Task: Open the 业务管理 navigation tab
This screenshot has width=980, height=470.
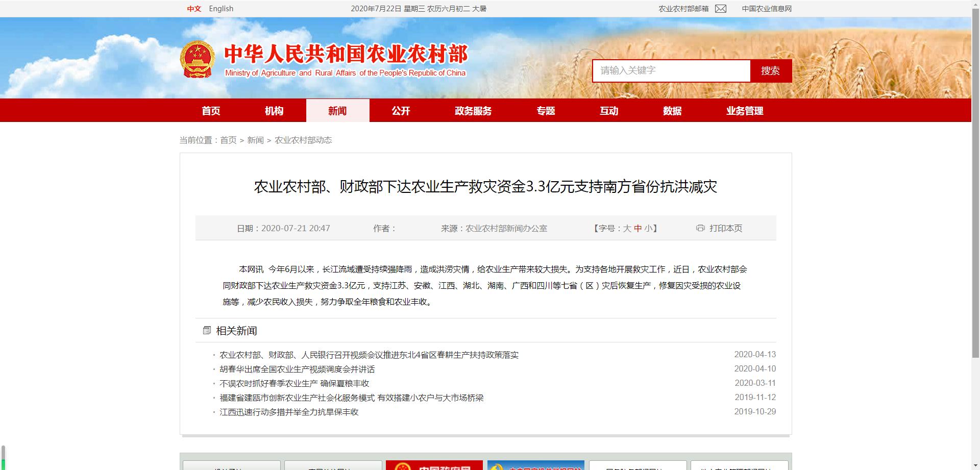Action: (745, 111)
